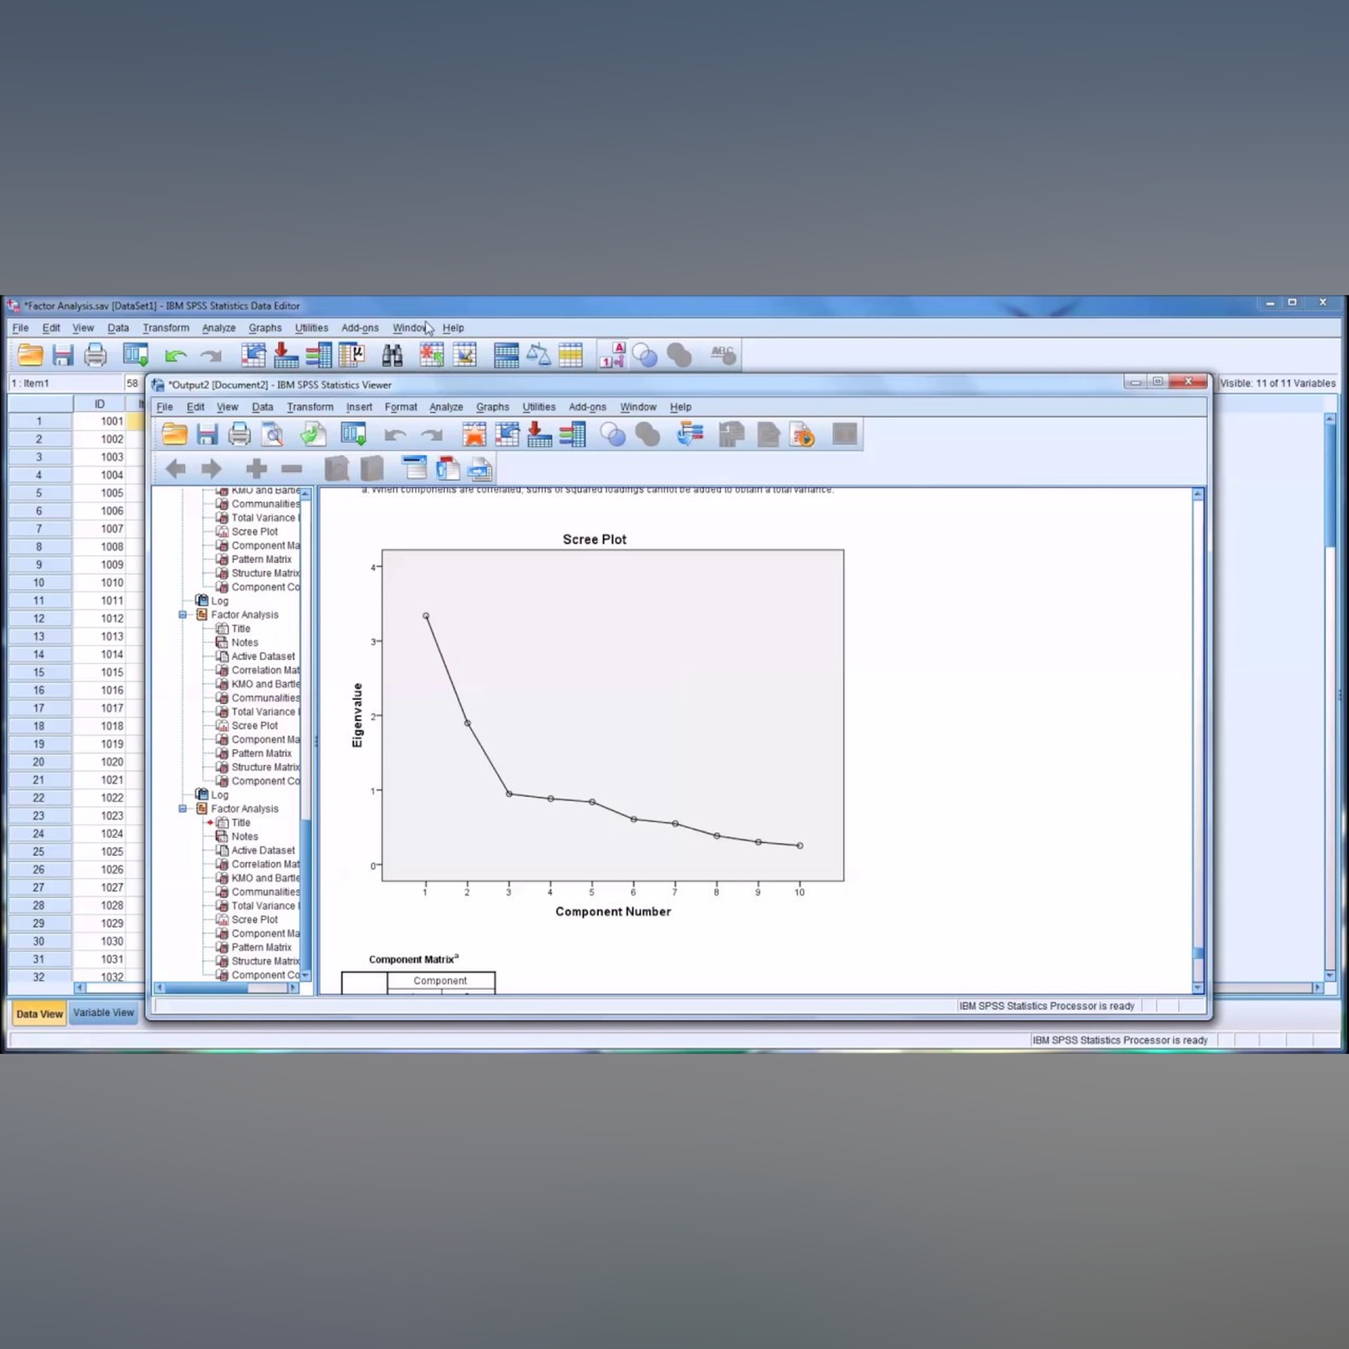Click cell containing 1020 in ID column
1349x1349 pixels.
pos(99,762)
